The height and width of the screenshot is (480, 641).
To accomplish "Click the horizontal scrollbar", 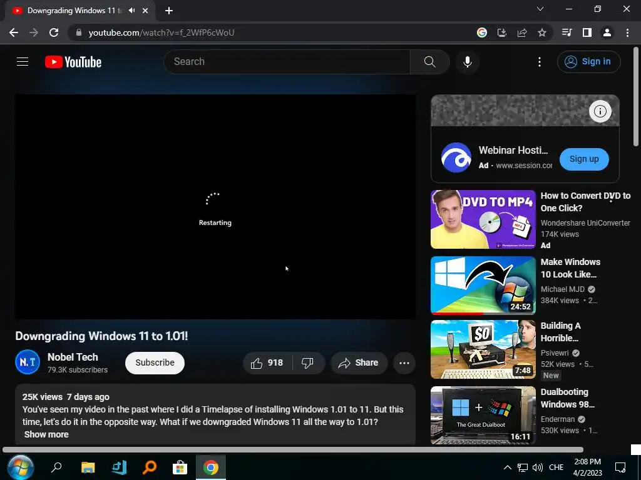I will click(293, 450).
